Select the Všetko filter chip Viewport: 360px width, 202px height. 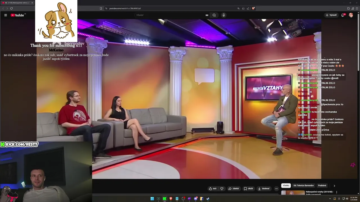coord(286,185)
